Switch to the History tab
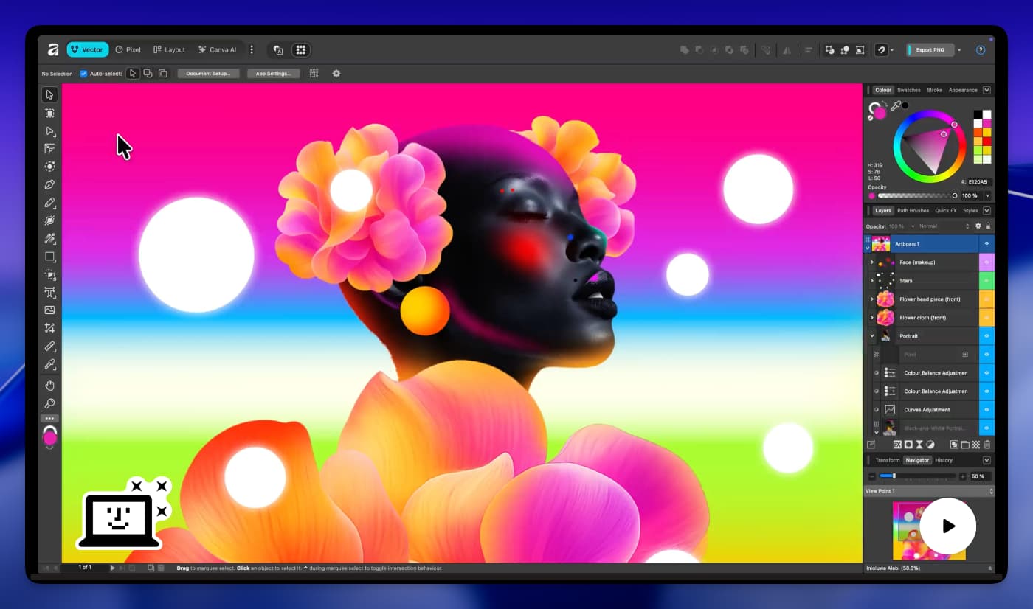Viewport: 1033px width, 609px height. tap(944, 459)
